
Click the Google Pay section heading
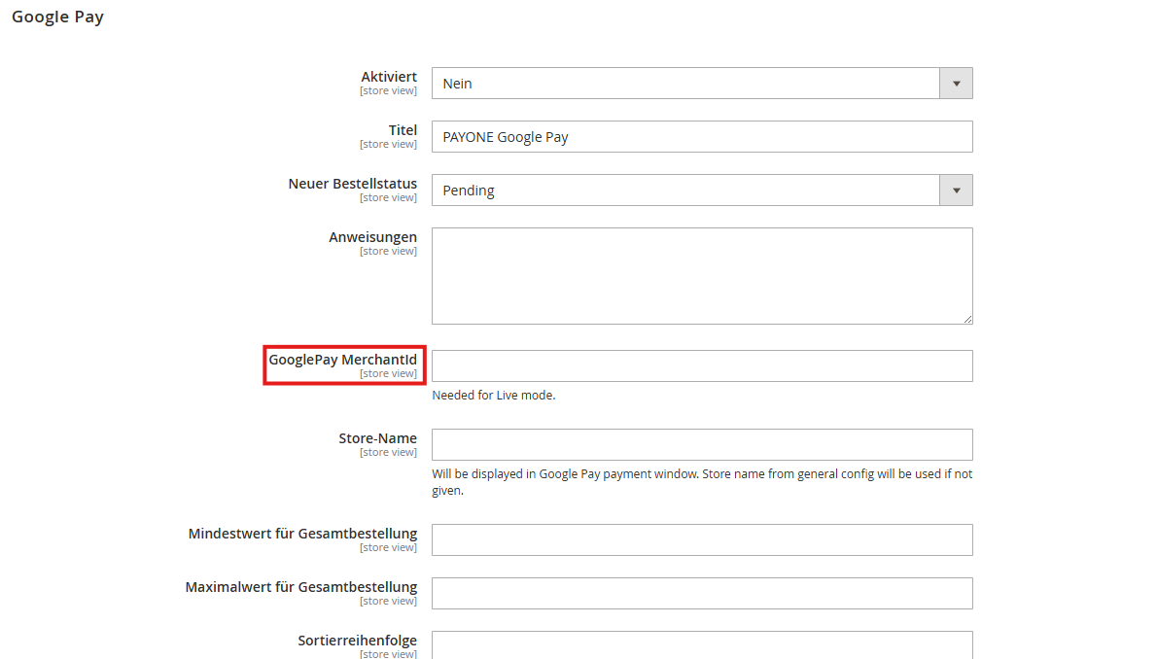tap(57, 17)
